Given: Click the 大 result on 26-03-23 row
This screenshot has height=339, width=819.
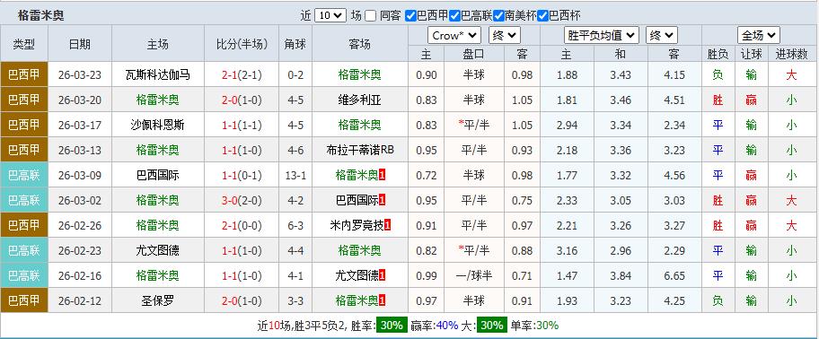Looking at the screenshot, I should pos(791,75).
